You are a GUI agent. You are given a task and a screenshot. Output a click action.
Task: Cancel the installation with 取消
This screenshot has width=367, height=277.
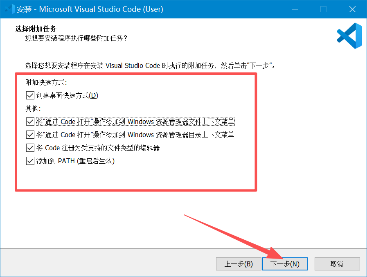337,264
